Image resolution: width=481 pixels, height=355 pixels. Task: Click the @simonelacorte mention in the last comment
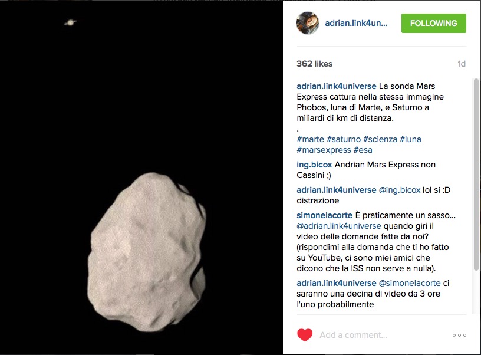pyautogui.click(x=410, y=283)
